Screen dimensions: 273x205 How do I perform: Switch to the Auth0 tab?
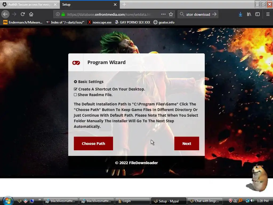[30, 5]
